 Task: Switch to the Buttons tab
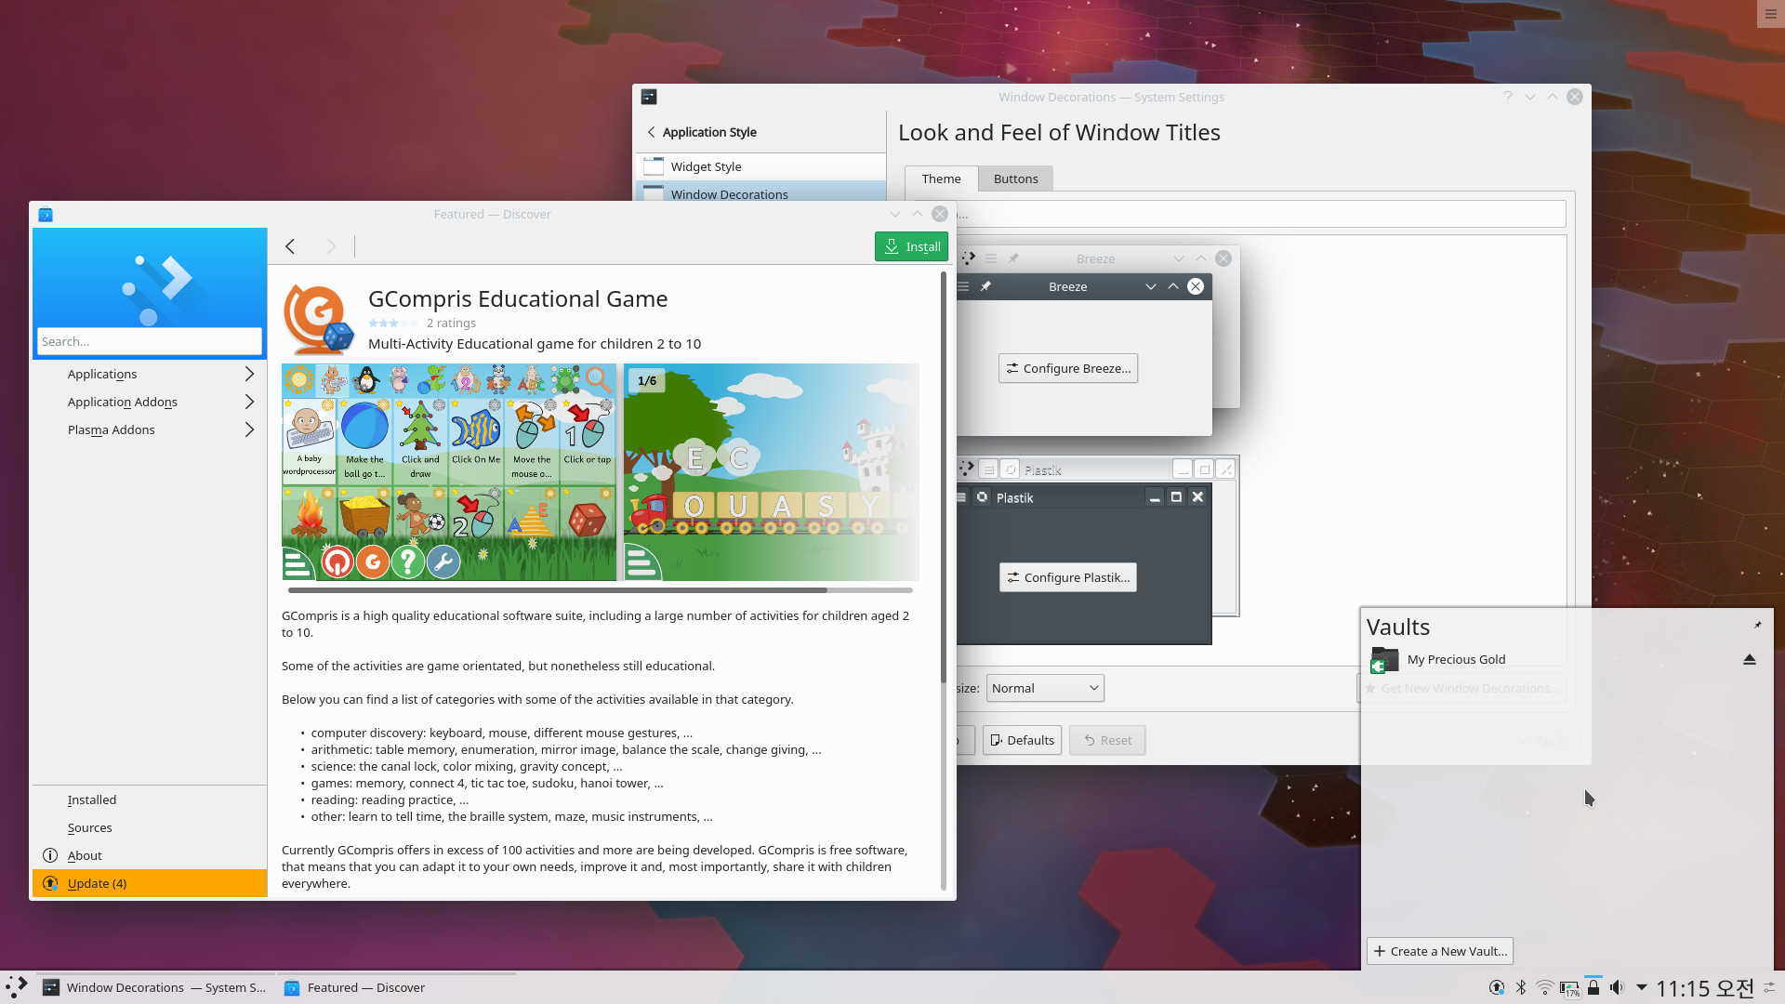pos(1015,178)
